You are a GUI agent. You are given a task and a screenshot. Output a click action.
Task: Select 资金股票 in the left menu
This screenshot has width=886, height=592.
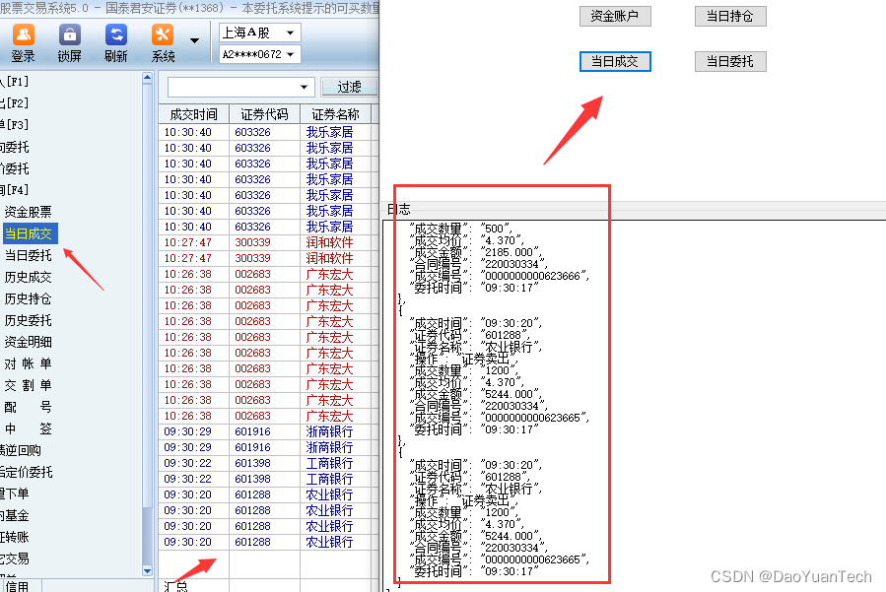click(x=28, y=212)
